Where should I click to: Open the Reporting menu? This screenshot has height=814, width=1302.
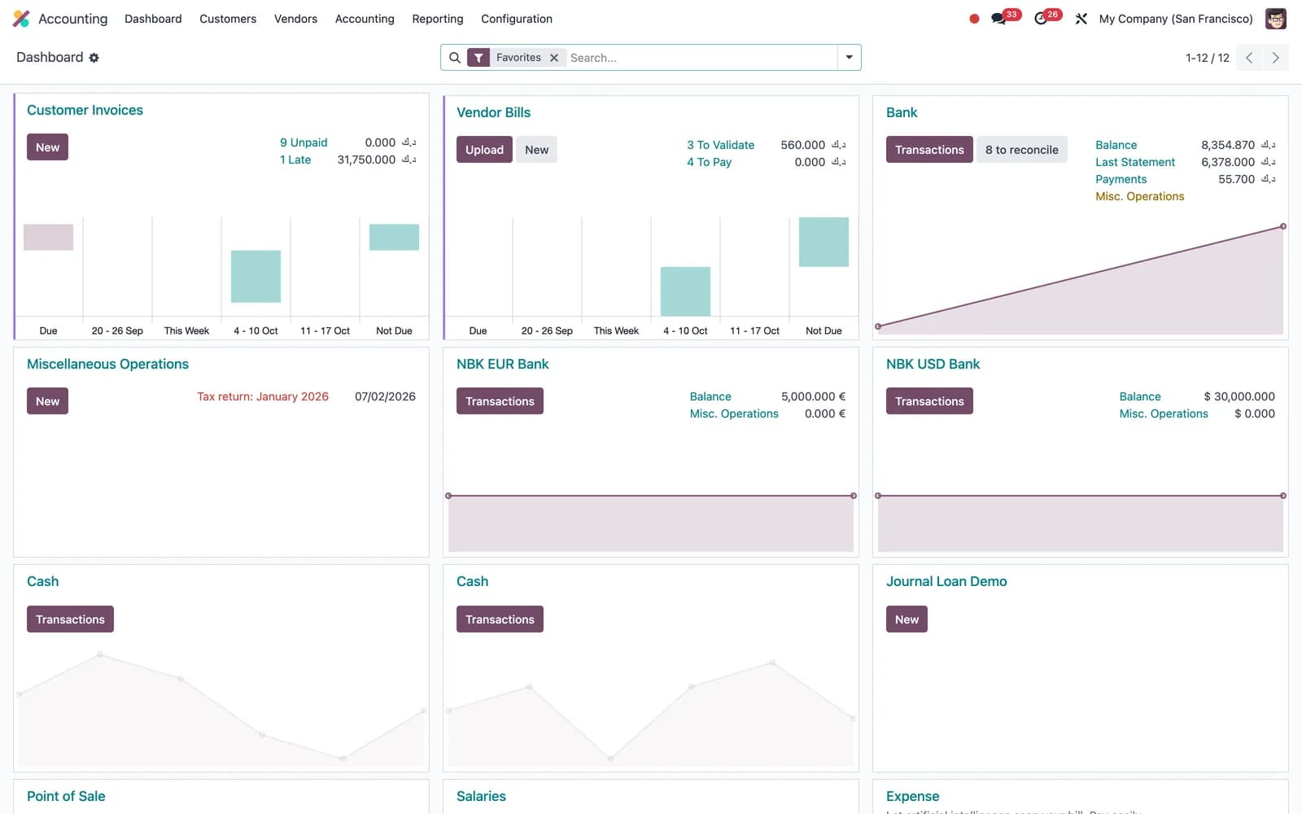point(438,19)
